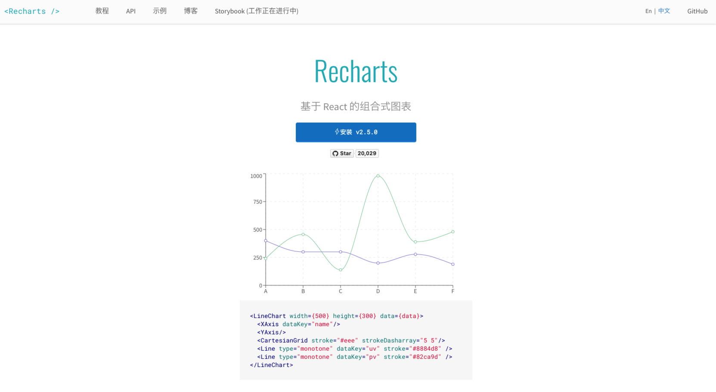Click the CartesianGrid code line
This screenshot has height=392, width=716.
tap(351, 340)
